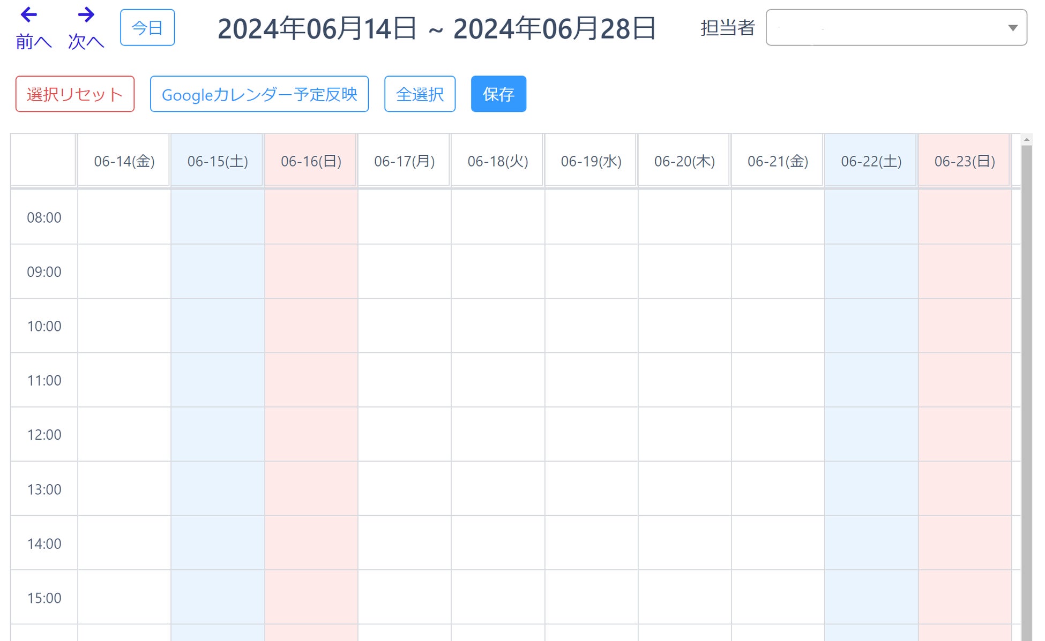Select the 09:00 slot on 06-15(土)
Viewport: 1045px width, 641px height.
(217, 272)
